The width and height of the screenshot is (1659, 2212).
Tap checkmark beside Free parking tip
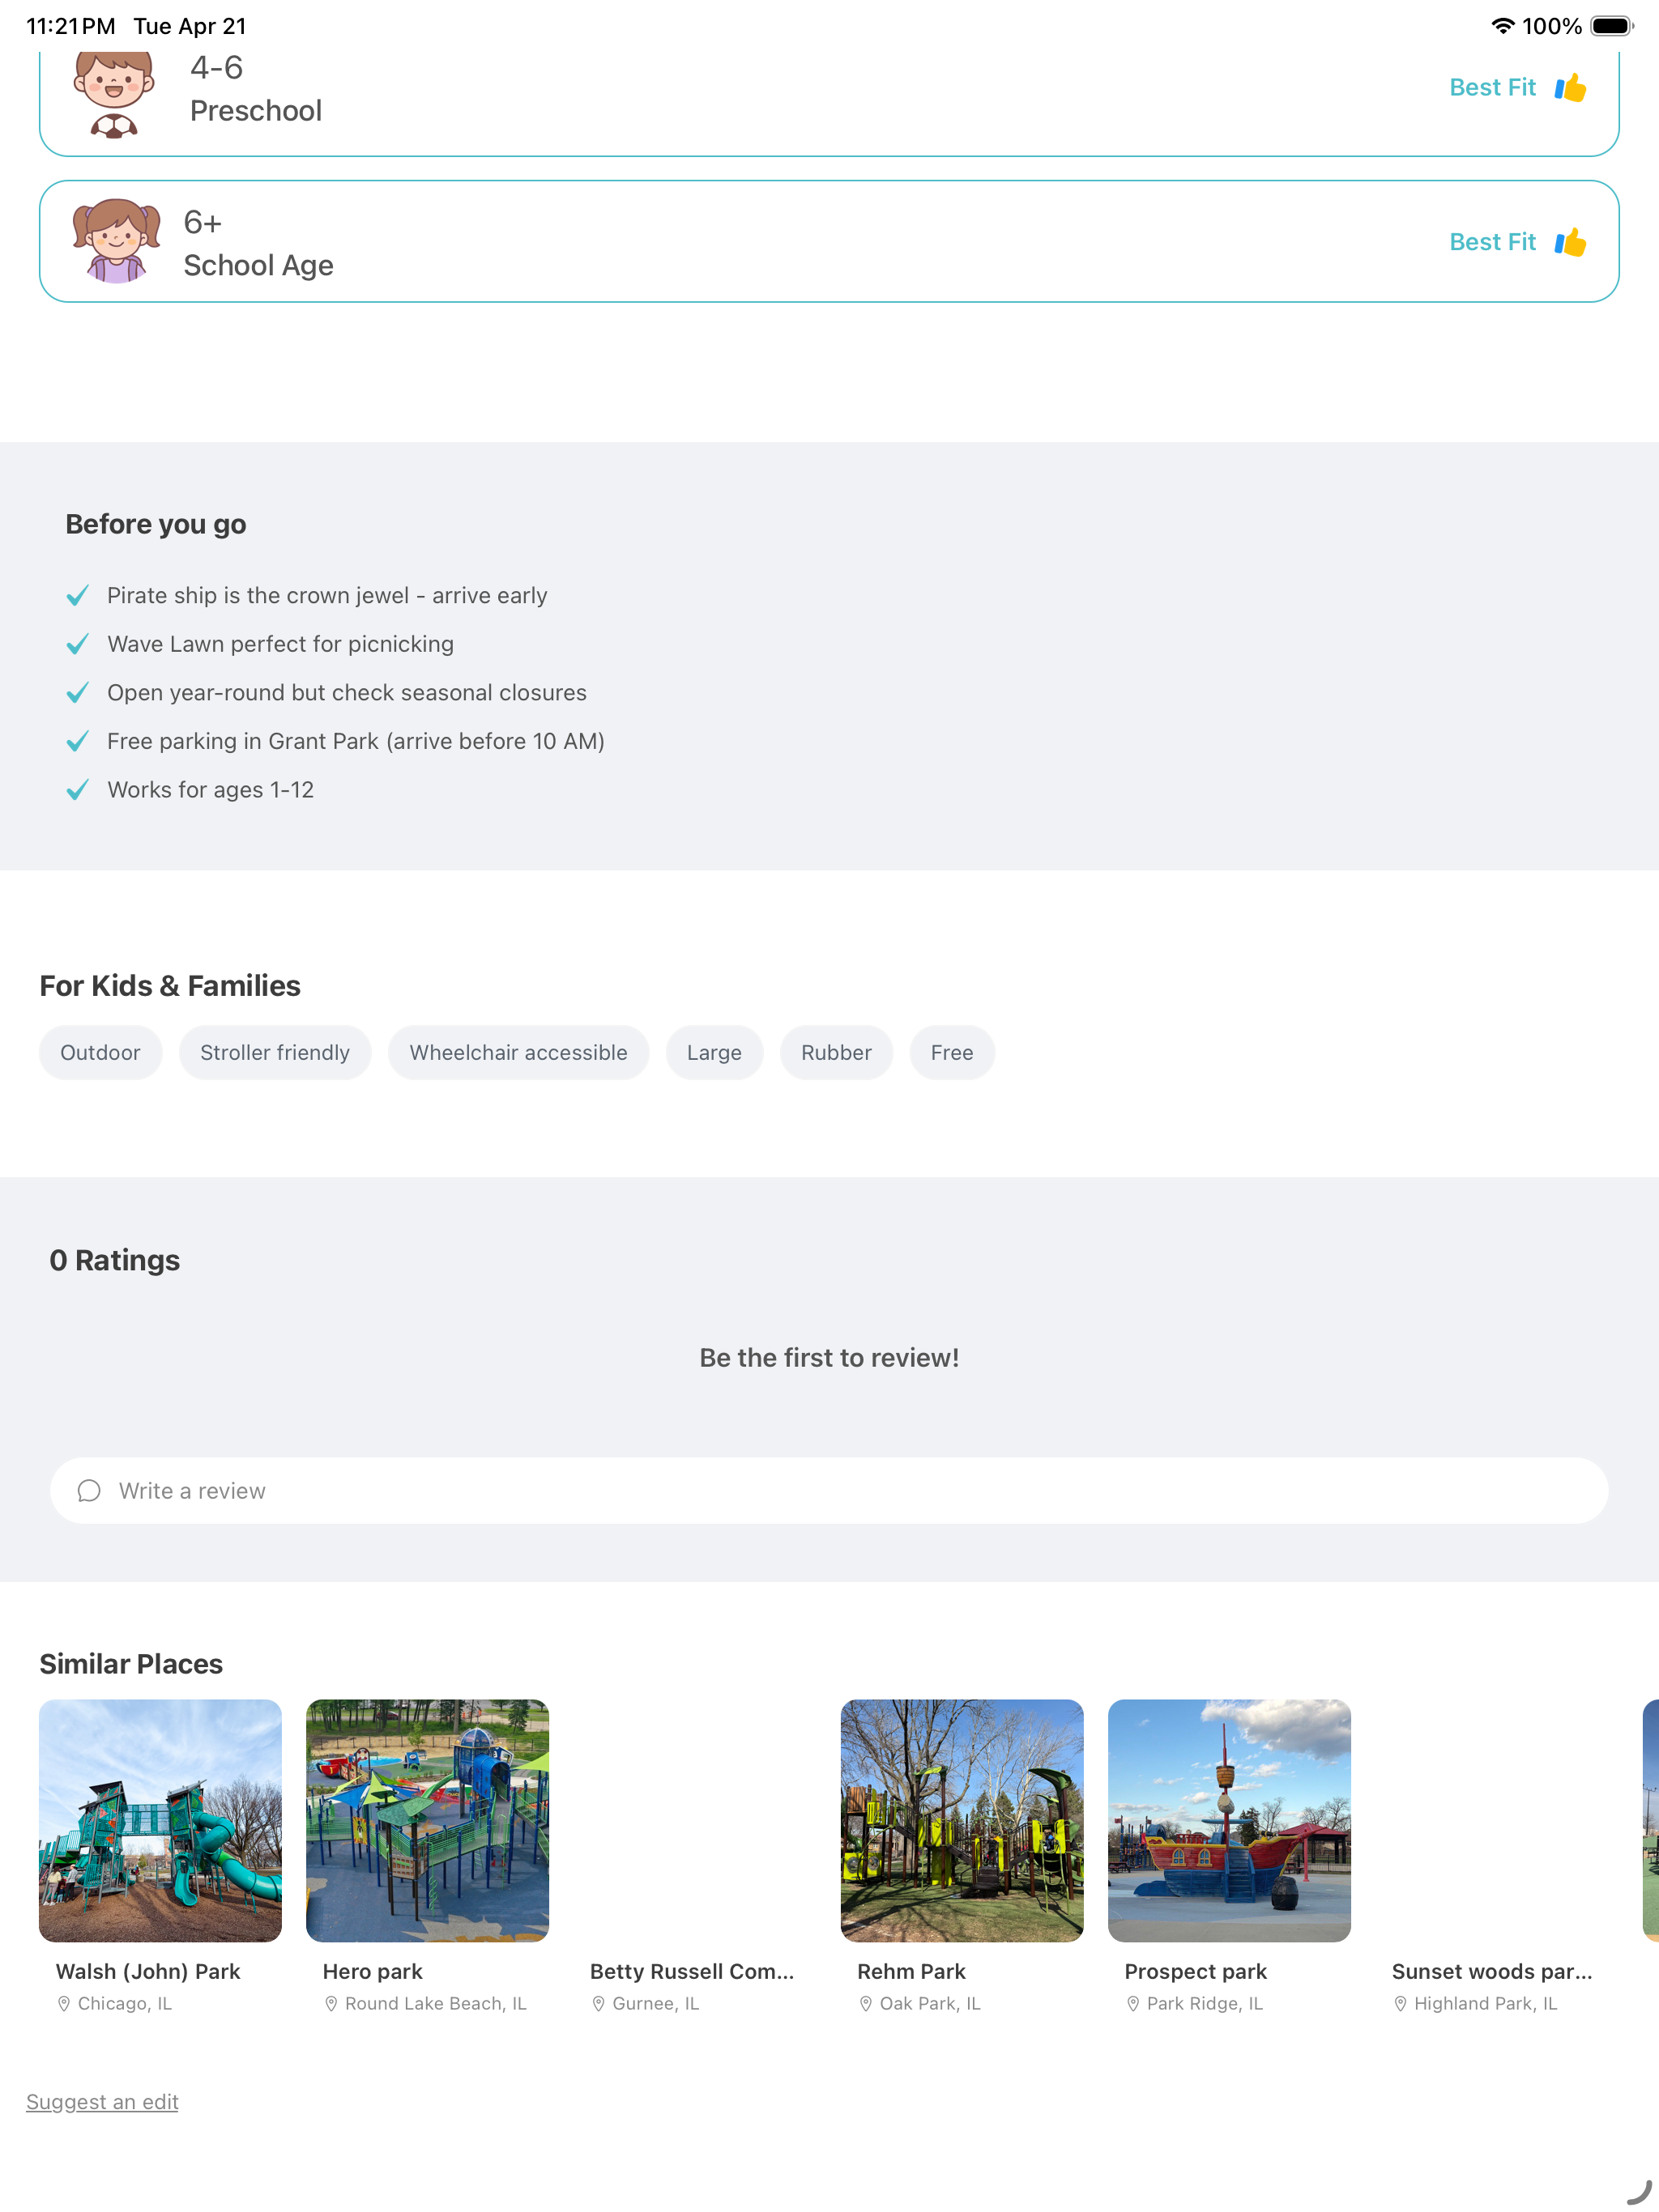(77, 741)
